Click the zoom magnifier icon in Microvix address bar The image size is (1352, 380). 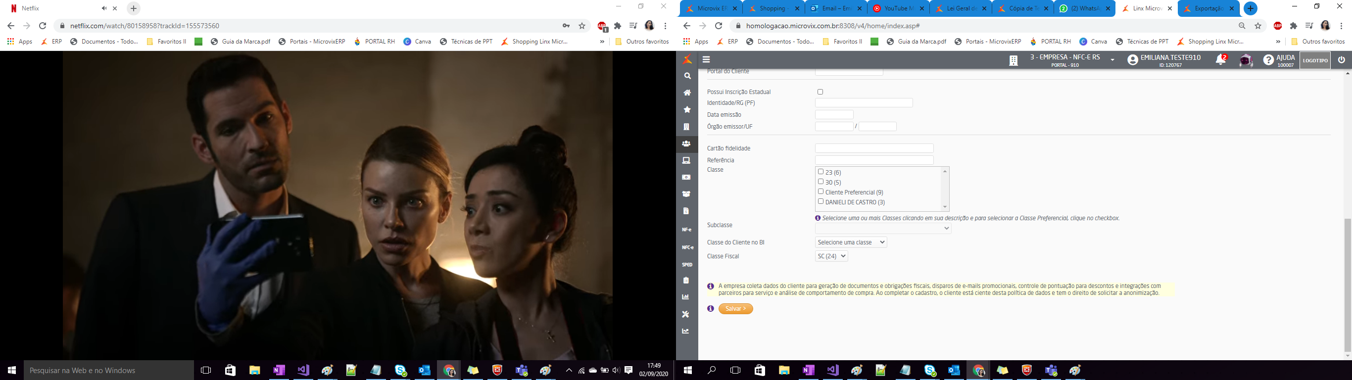click(1242, 26)
